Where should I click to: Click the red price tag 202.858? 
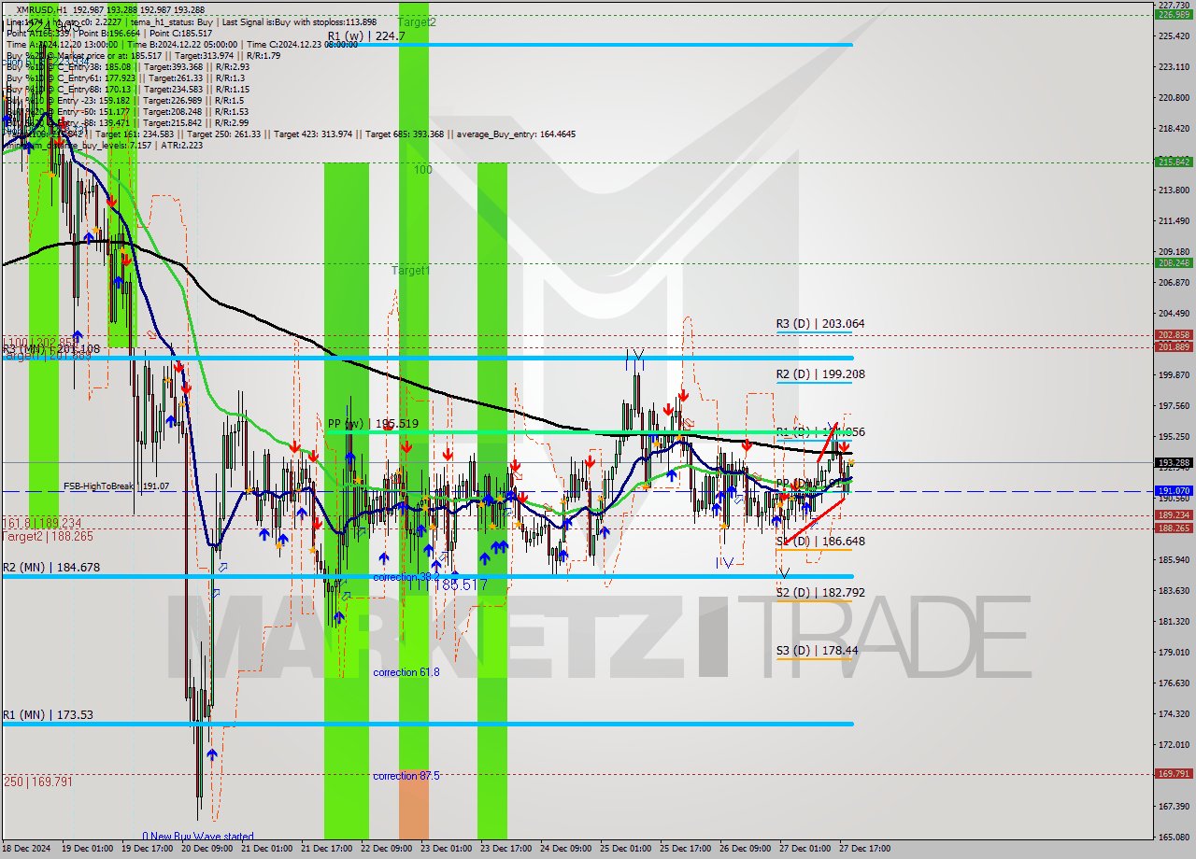1174,334
